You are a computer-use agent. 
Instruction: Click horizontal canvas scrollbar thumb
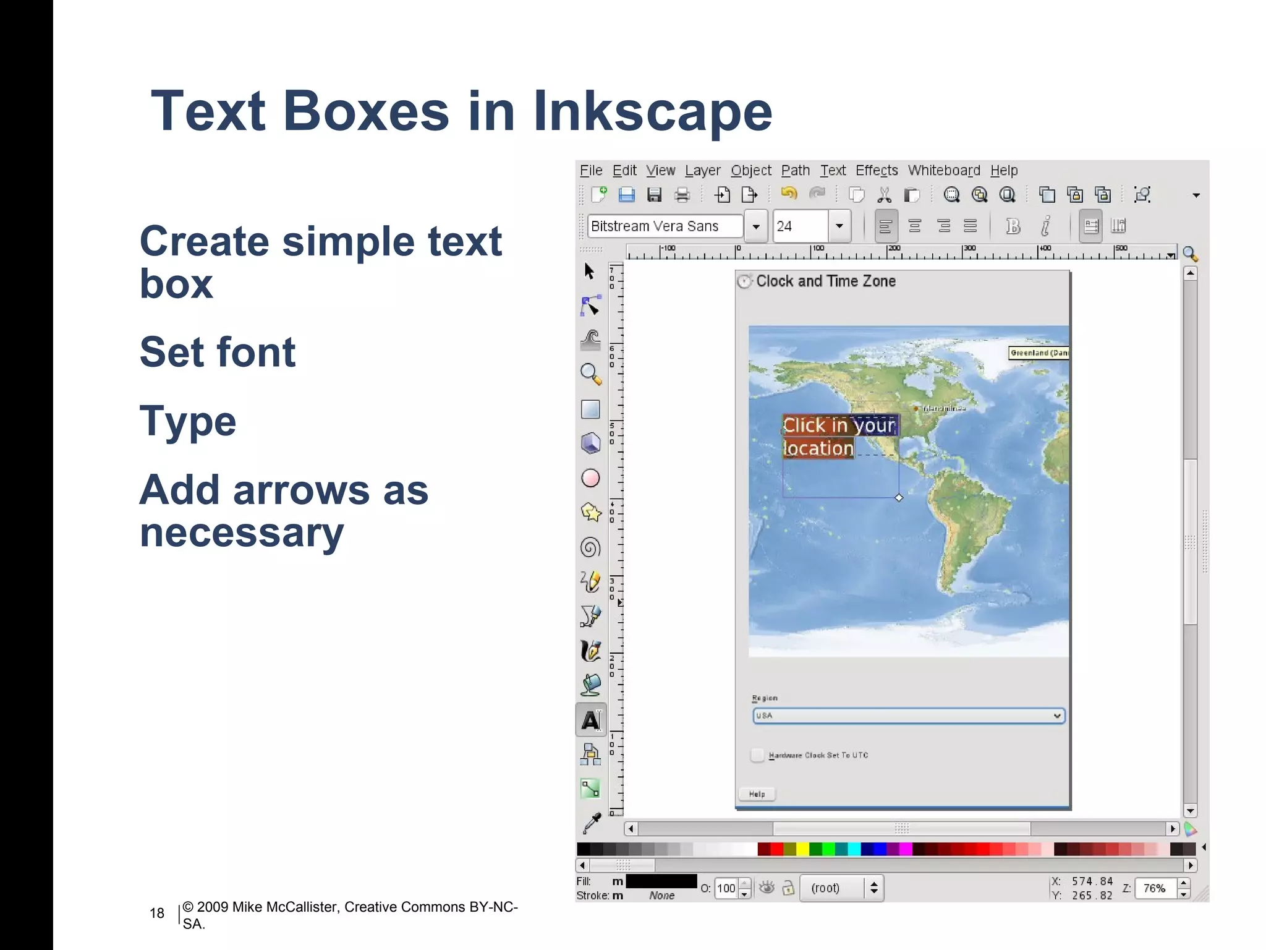click(902, 829)
